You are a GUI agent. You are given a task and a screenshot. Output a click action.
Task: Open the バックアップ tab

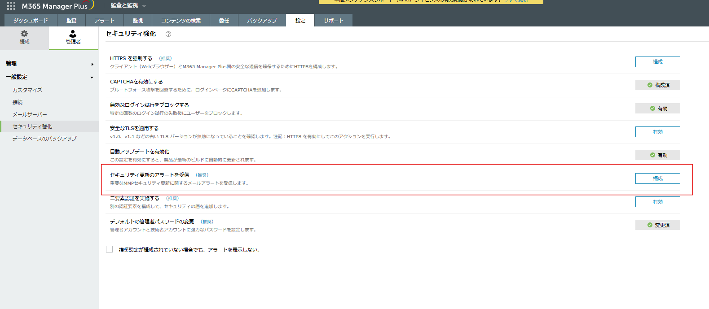[x=262, y=21]
